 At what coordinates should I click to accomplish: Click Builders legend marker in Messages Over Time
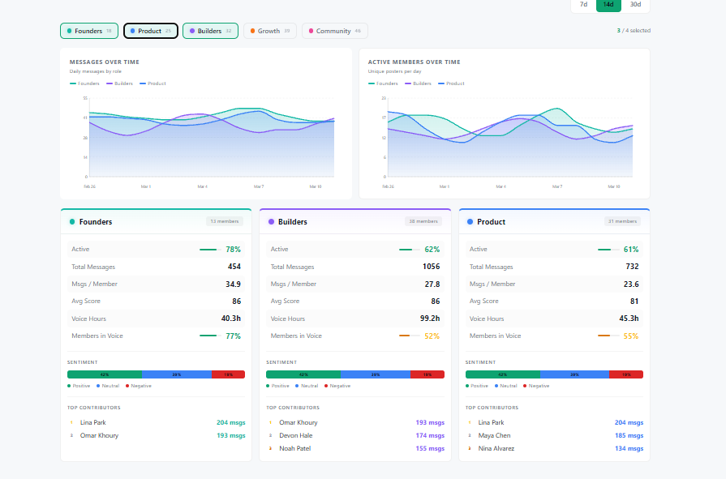coord(108,83)
